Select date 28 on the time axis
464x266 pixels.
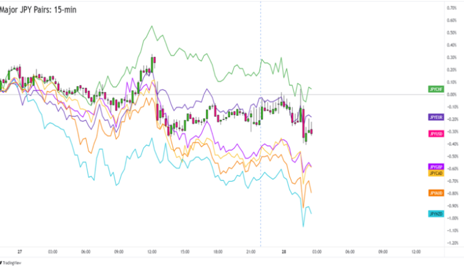tap(284, 252)
